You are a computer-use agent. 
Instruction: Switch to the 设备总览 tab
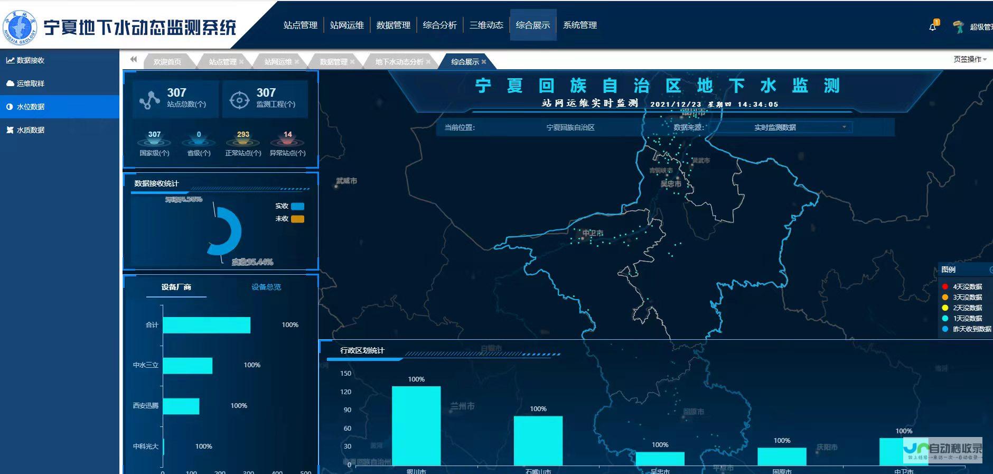pyautogui.click(x=266, y=287)
